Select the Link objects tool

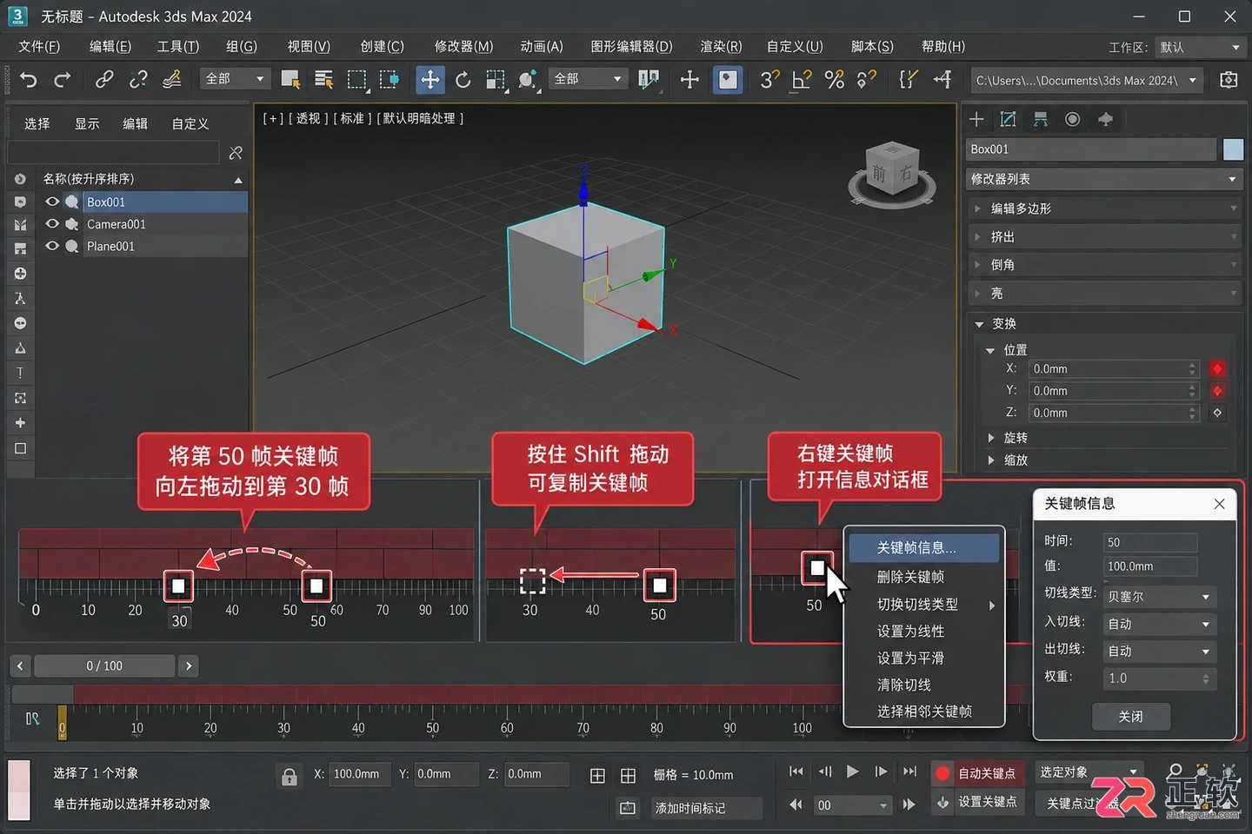pyautogui.click(x=104, y=80)
